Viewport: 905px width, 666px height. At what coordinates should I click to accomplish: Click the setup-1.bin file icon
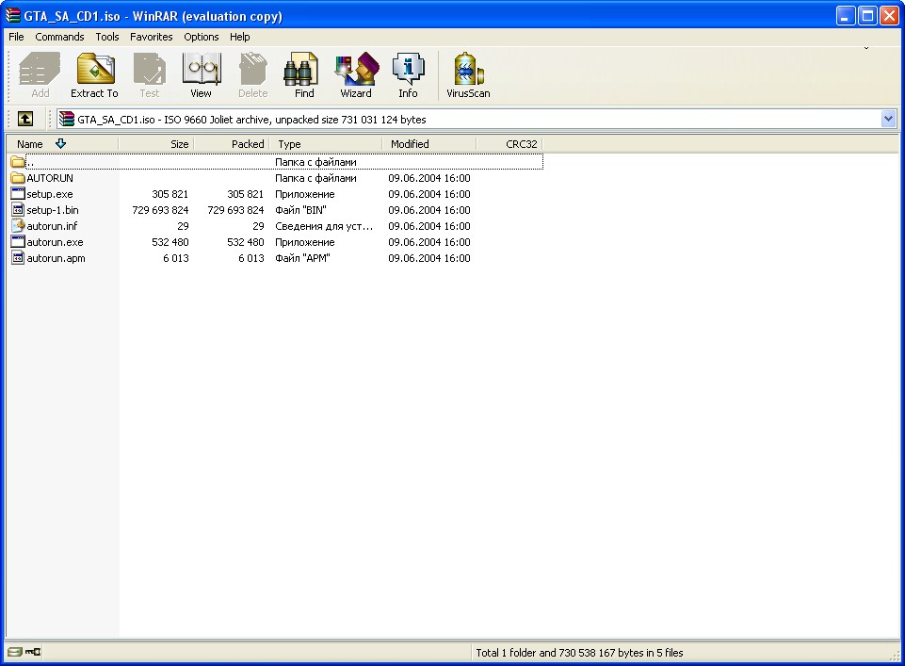pos(18,210)
